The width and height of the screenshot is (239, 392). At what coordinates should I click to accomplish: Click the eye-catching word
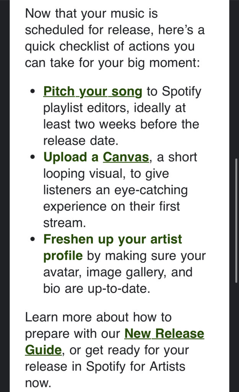point(151,190)
